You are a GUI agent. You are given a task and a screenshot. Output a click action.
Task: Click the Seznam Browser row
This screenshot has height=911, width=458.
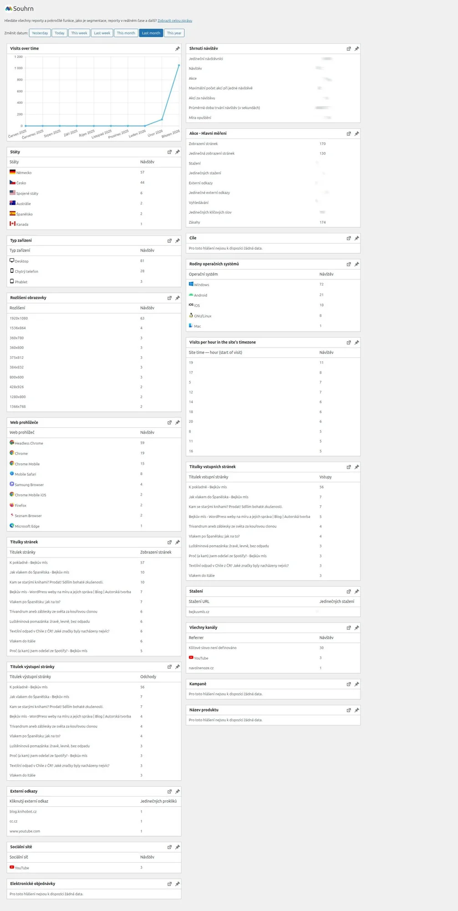coord(94,516)
